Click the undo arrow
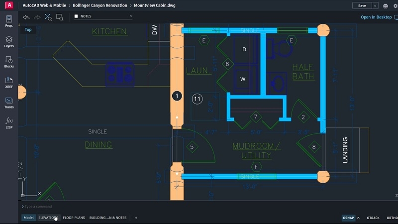 26,17
